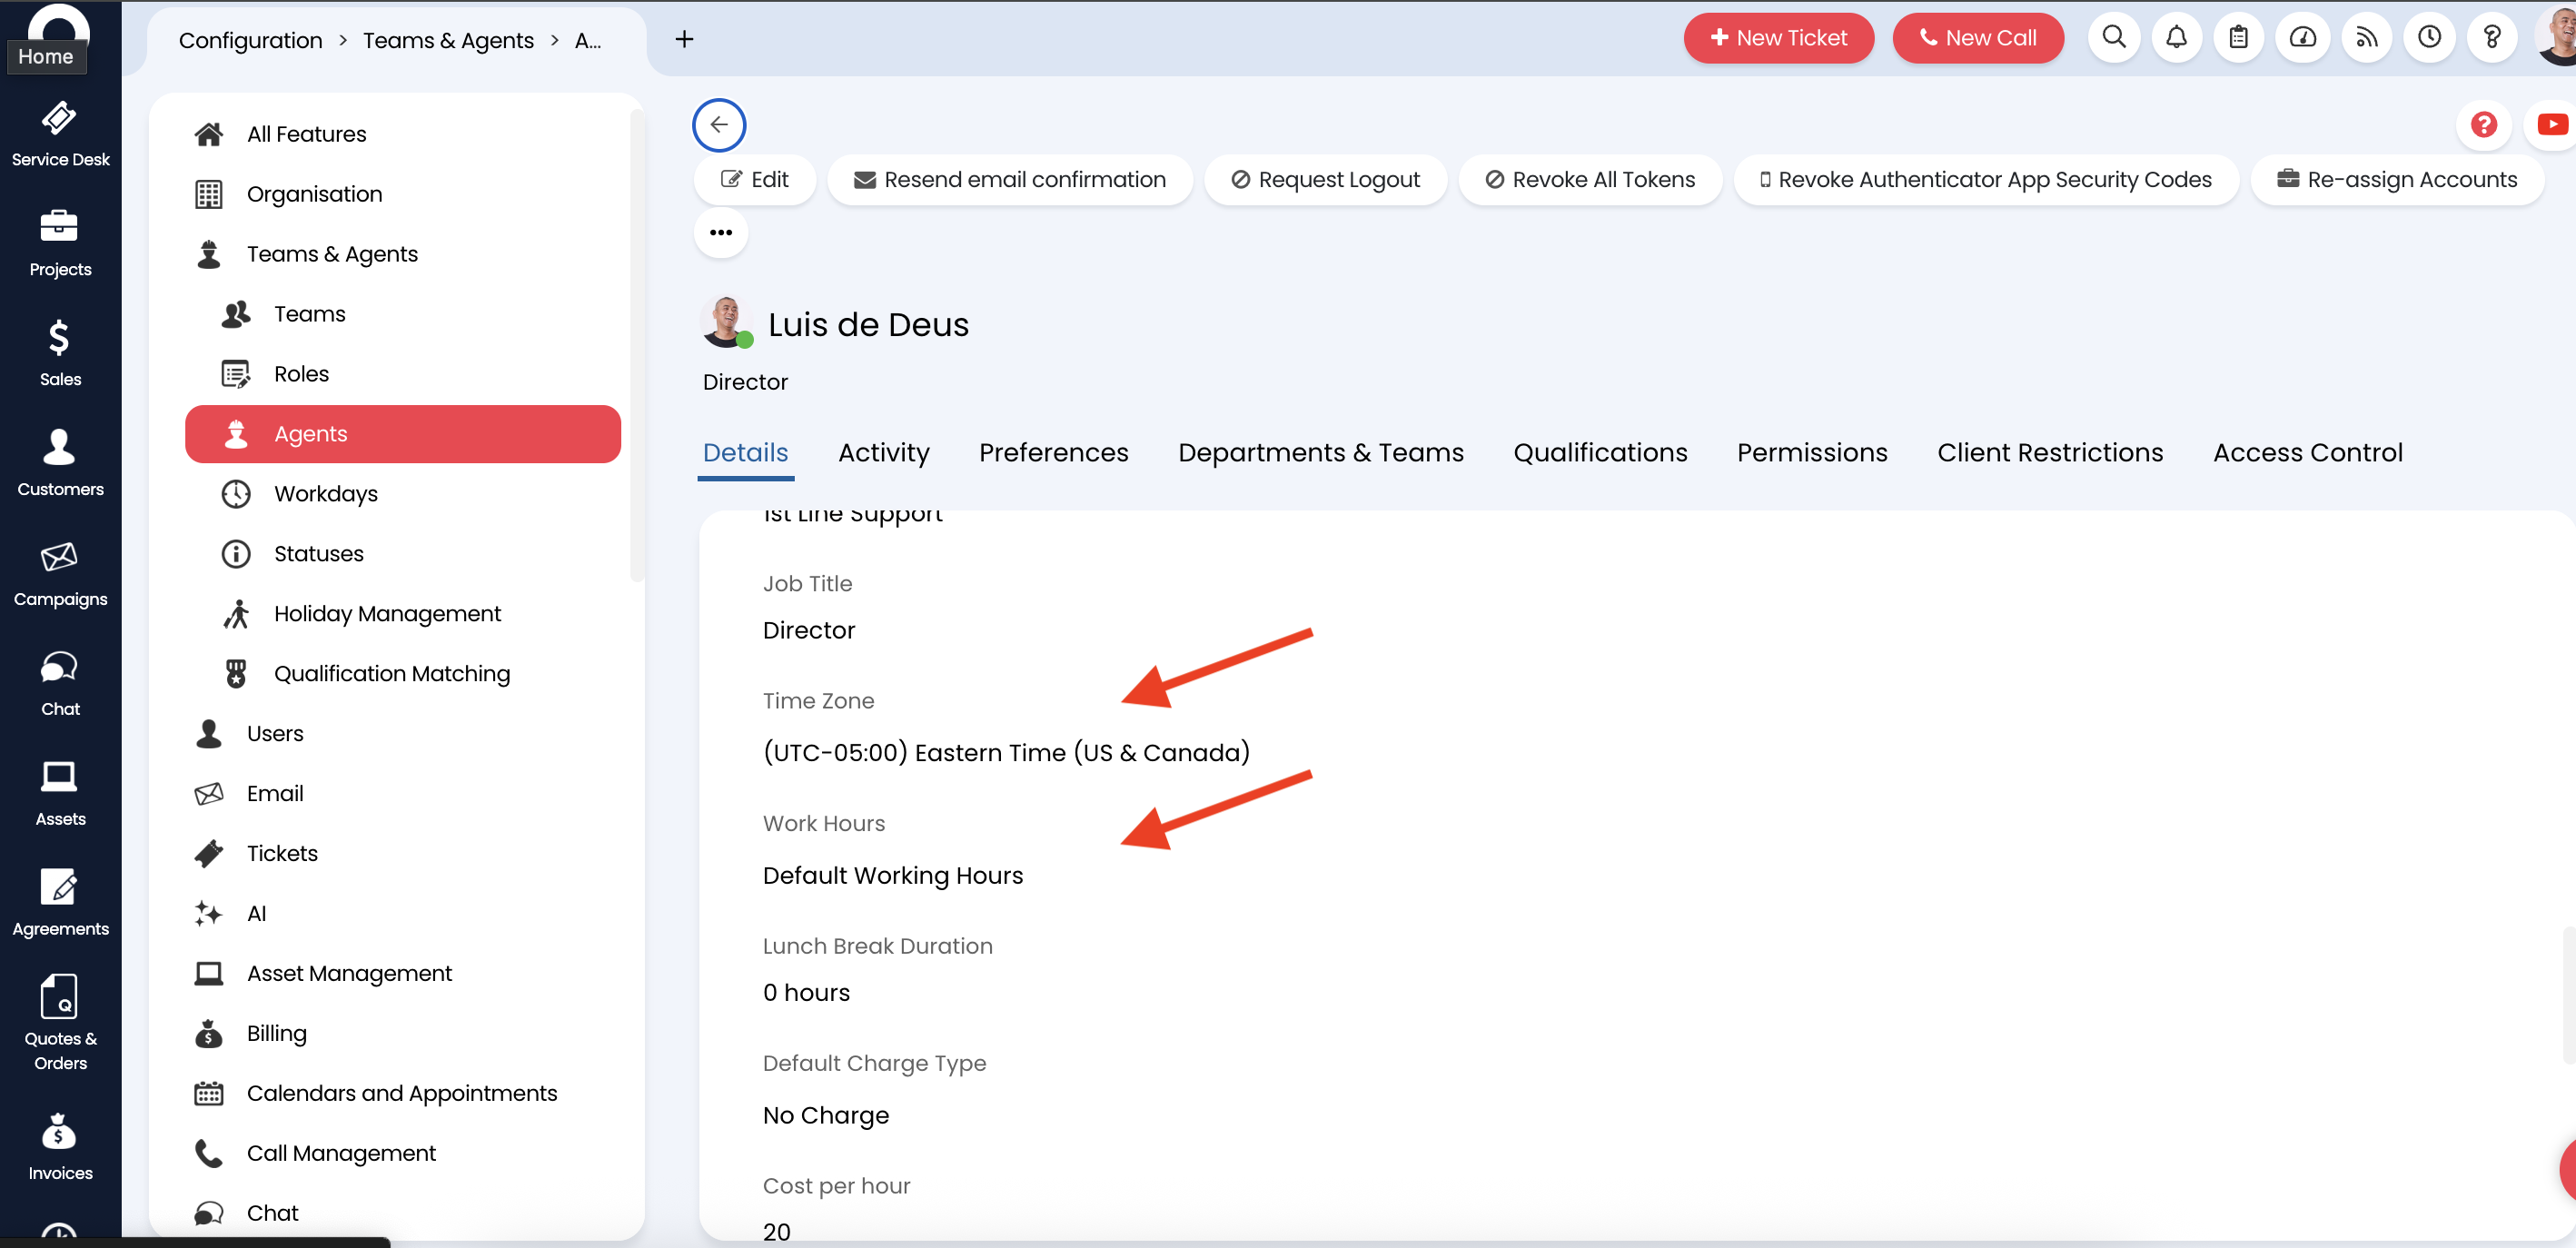Open the red help question mark
Image resolution: width=2576 pixels, height=1248 pixels.
tap(2484, 124)
